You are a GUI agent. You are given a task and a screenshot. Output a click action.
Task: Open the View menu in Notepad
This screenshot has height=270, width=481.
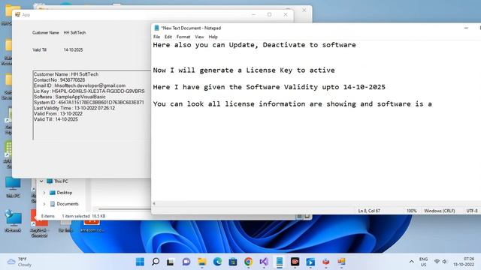pyautogui.click(x=199, y=37)
